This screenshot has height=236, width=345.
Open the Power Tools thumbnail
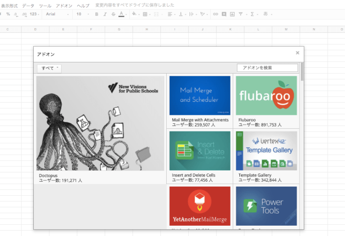coord(266,206)
